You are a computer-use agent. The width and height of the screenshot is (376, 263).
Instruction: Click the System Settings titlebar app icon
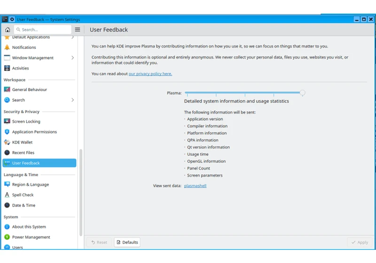5,19
